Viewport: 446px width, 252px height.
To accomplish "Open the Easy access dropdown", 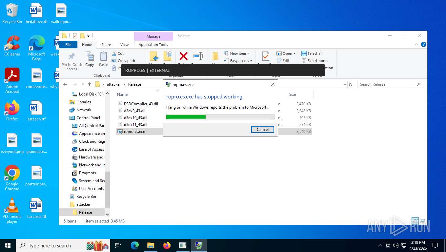I will [238, 61].
